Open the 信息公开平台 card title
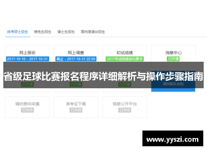The width and height of the screenshot is (207, 150). pos(125,104)
